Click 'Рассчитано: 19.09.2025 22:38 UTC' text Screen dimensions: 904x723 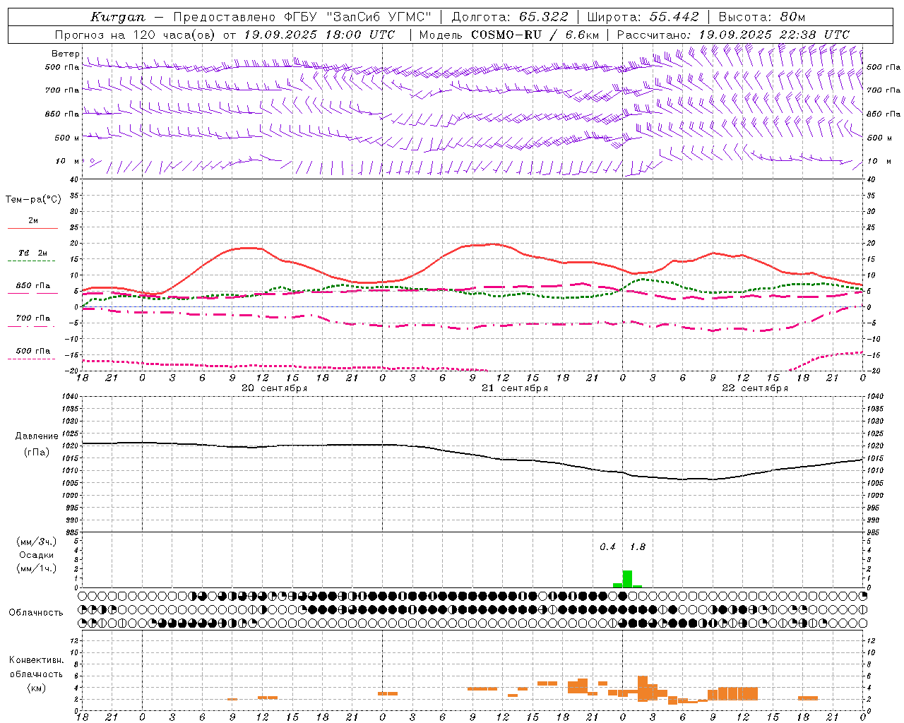click(733, 35)
